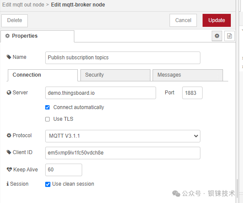Open node description document icon
Screen dimensions: 243x203
tap(230, 36)
